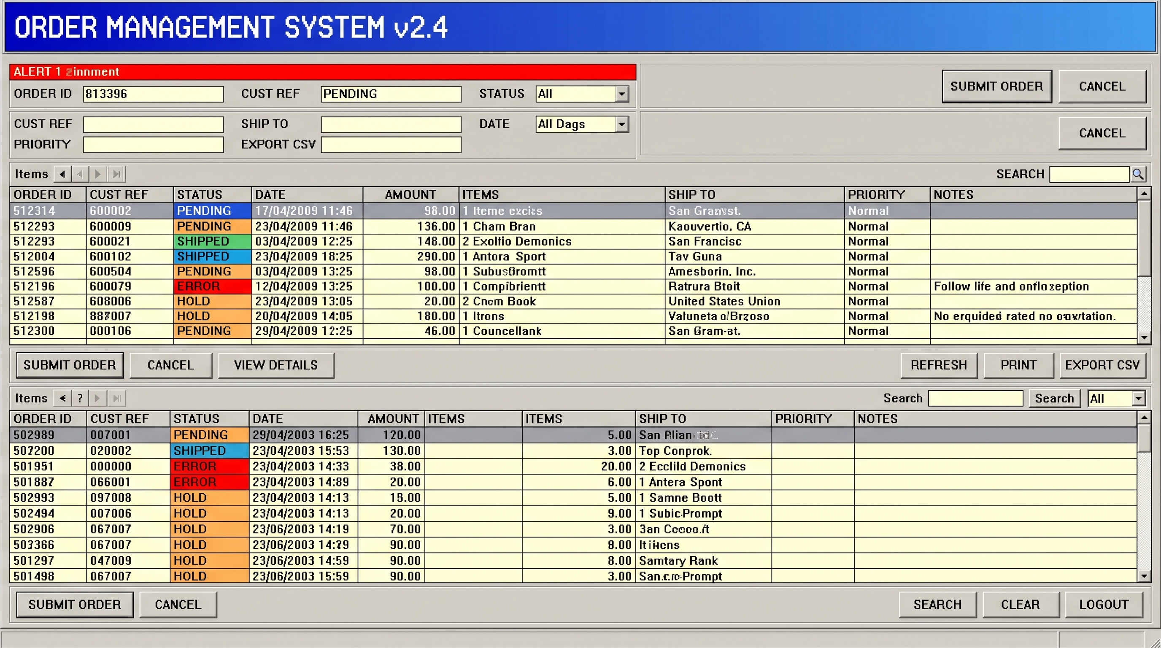Go to first page in upper Items navigator

tap(62, 174)
